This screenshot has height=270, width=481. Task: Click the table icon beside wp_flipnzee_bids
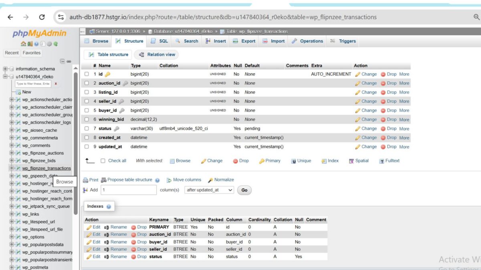[x=18, y=161]
